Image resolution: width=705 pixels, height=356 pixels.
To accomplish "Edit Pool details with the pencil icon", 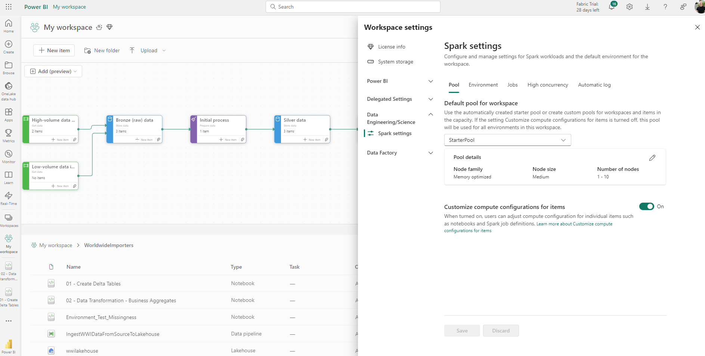I will click(x=652, y=157).
